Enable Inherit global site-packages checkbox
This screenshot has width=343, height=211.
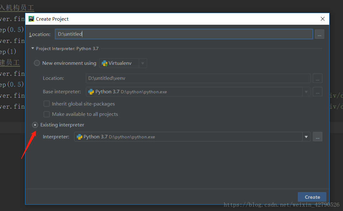[47, 104]
